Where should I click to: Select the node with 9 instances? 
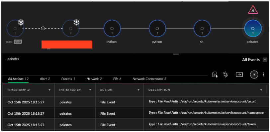point(71,29)
